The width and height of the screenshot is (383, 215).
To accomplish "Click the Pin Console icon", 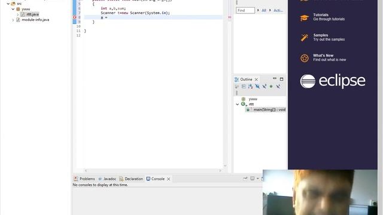I will pyautogui.click(x=245, y=179).
